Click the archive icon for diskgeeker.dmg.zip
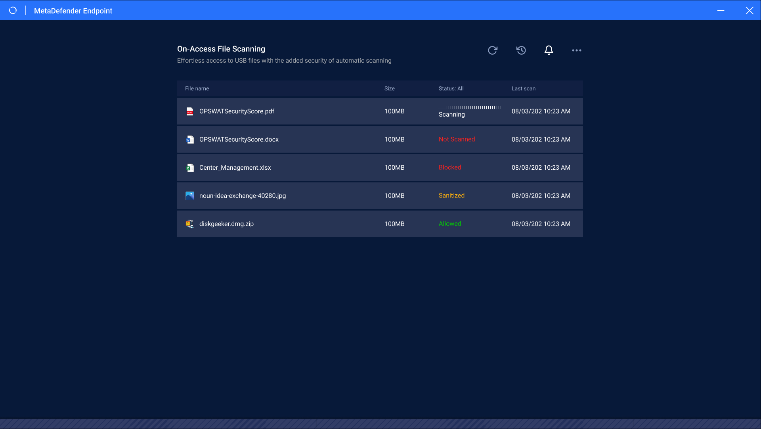Viewport: 761px width, 429px height. pos(190,224)
